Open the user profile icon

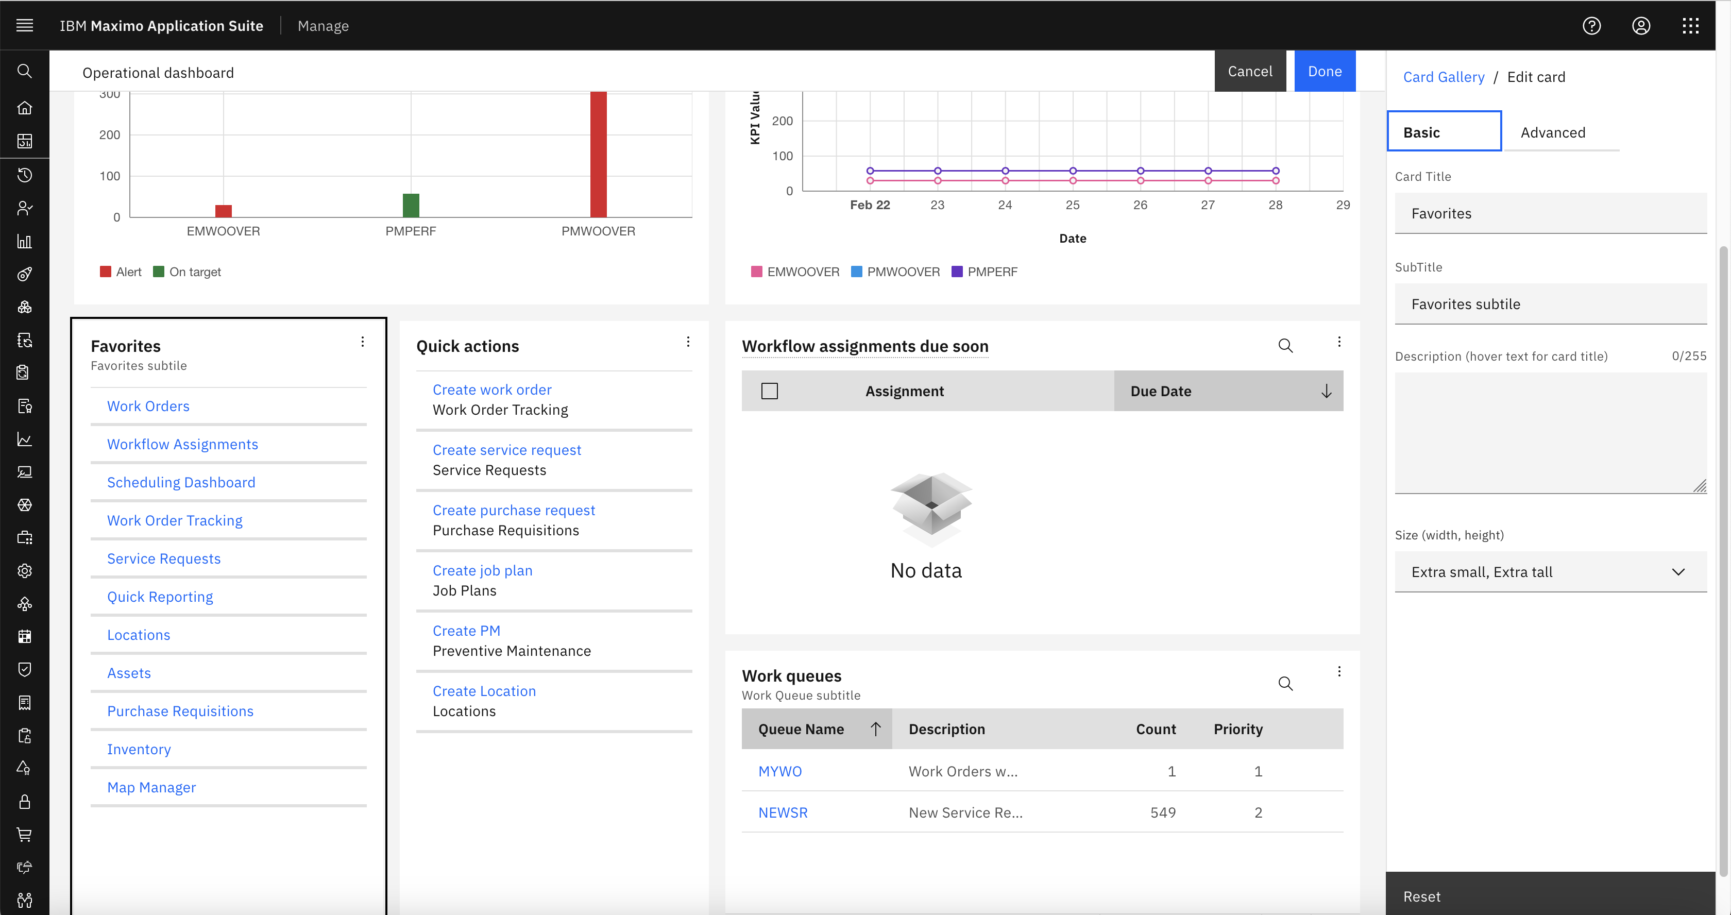tap(1641, 26)
